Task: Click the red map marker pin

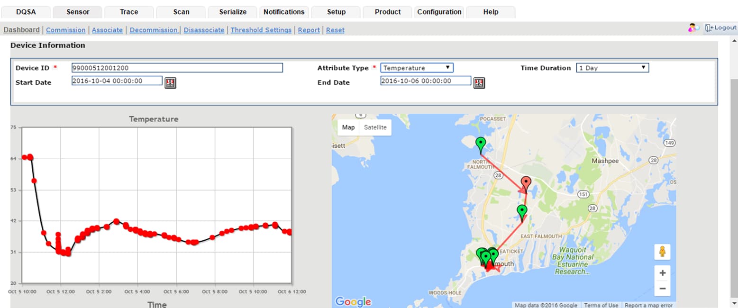Action: point(526,183)
